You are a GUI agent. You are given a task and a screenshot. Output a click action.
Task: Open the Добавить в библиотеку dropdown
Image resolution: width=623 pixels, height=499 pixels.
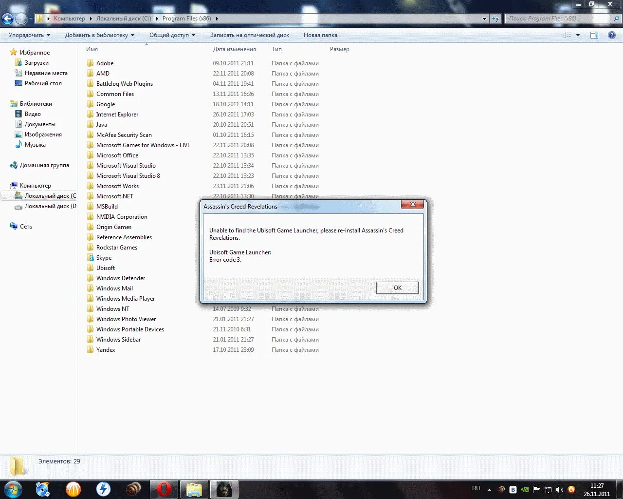(100, 35)
